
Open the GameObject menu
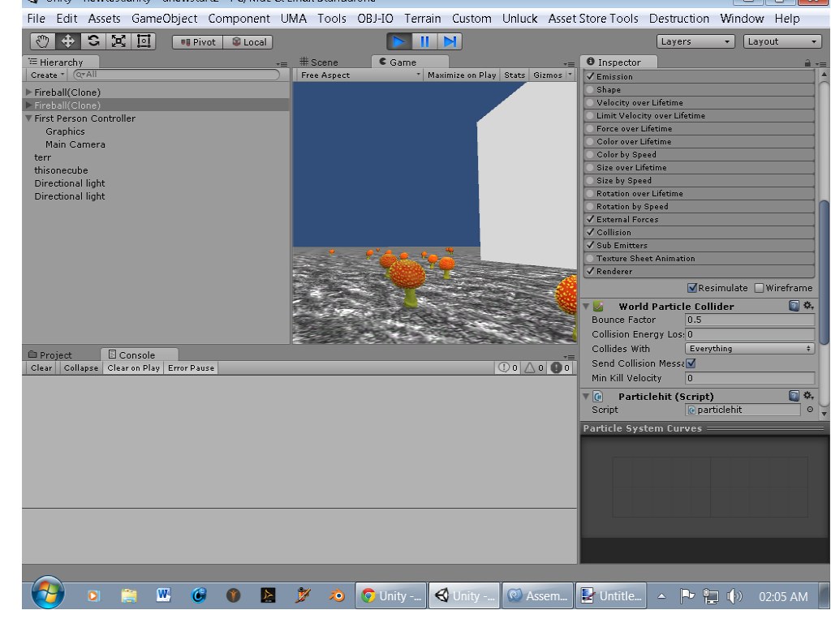pyautogui.click(x=164, y=18)
